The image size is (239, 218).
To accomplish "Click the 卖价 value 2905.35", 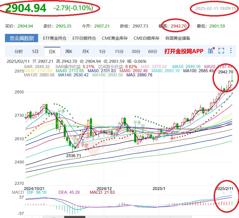I will pos(63,26).
